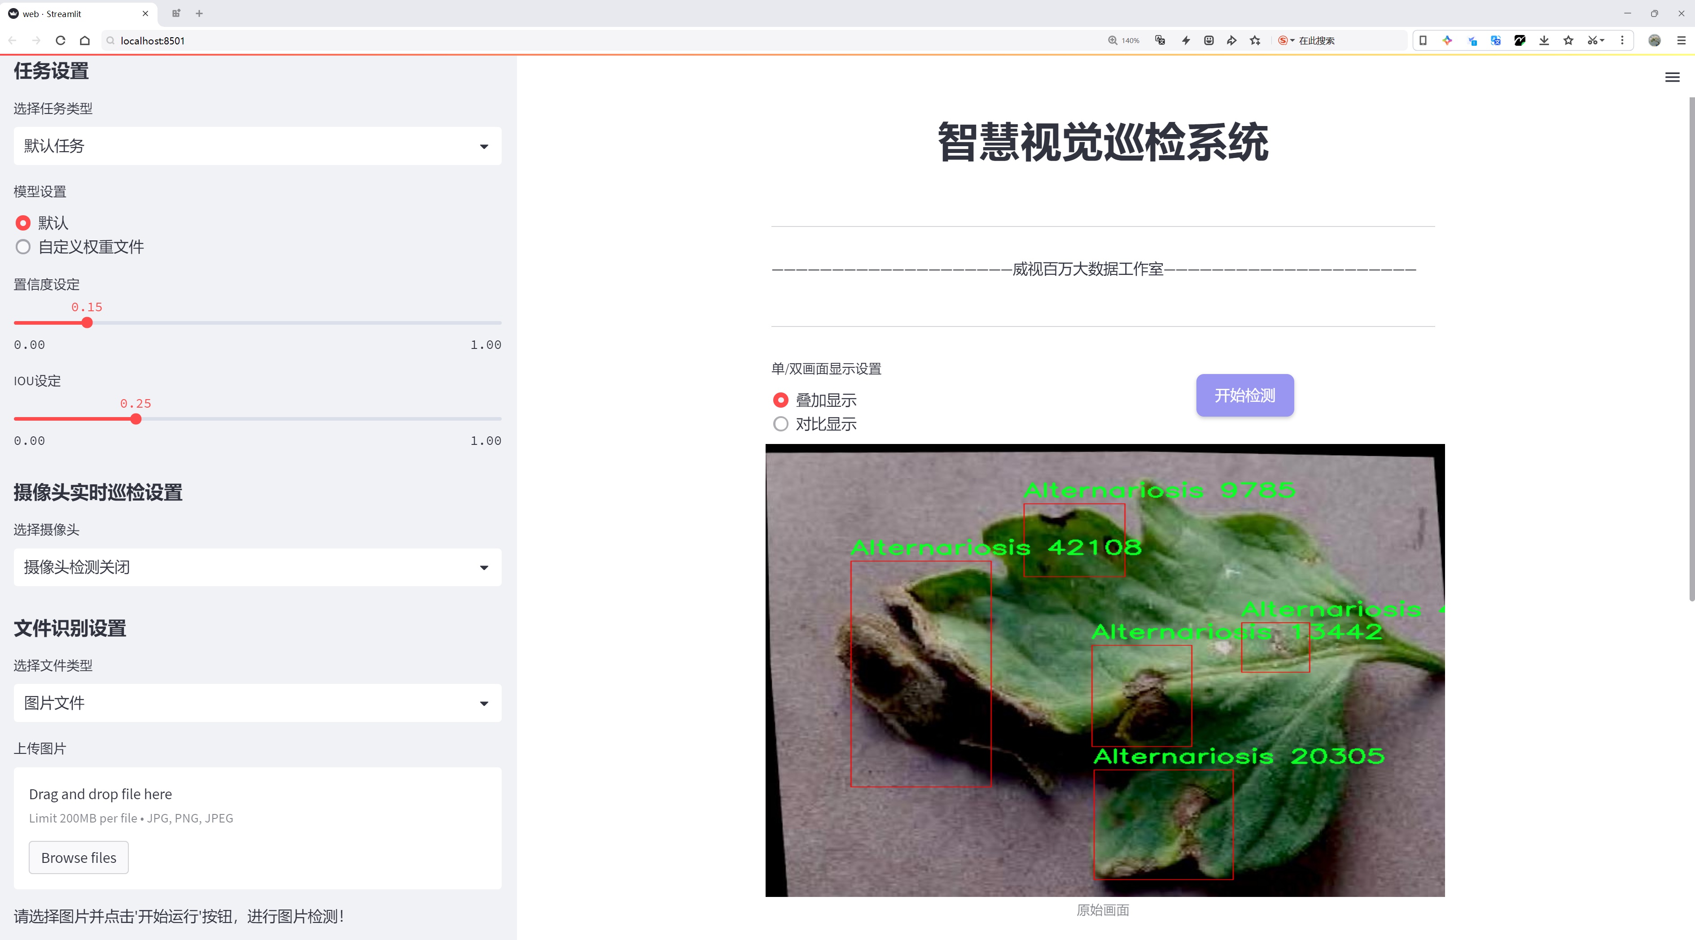Click the share arrow icon

pos(1232,41)
